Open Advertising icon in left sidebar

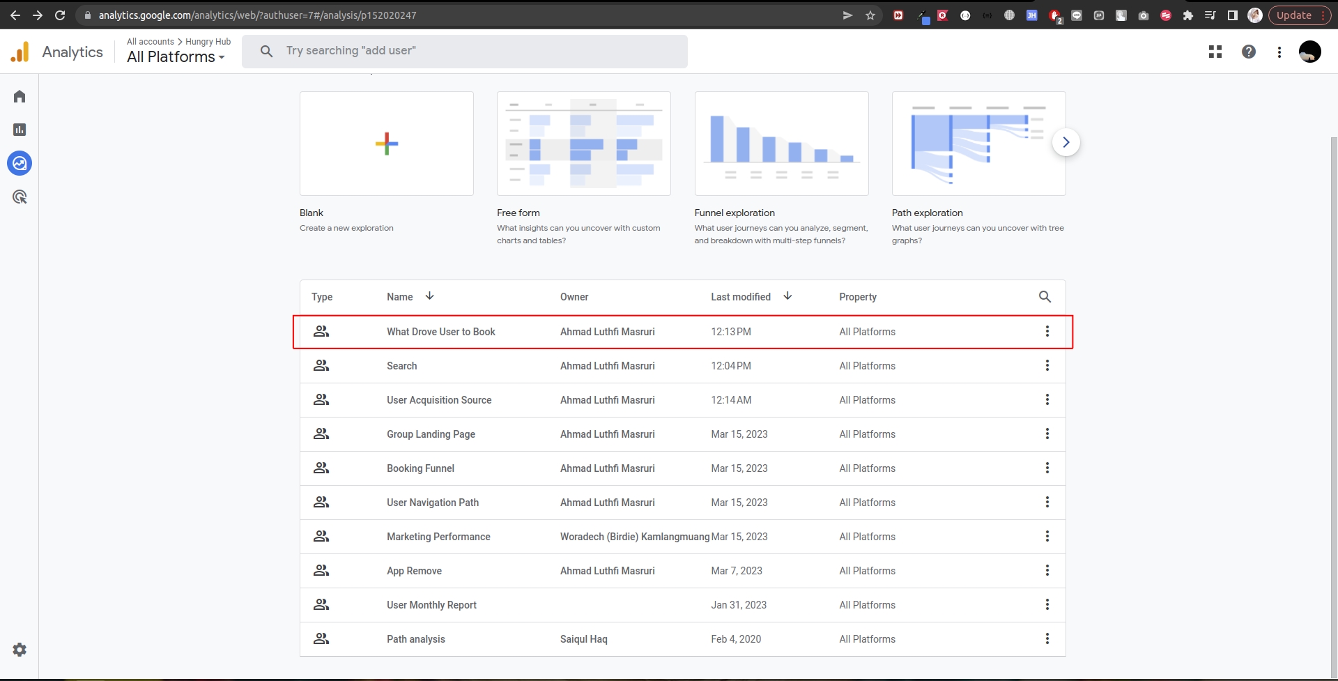coord(20,197)
